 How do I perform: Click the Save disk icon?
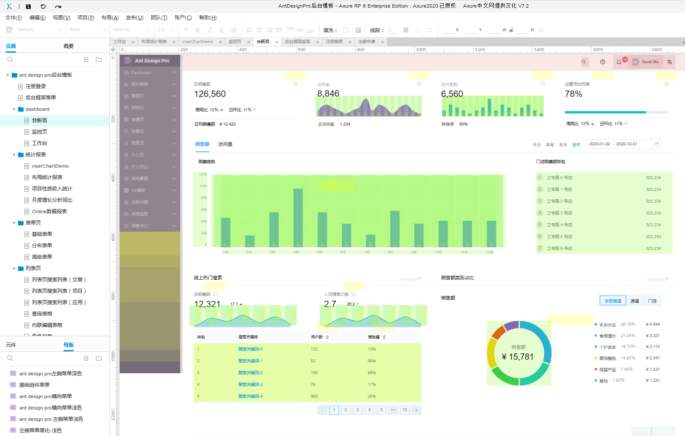[28, 6]
